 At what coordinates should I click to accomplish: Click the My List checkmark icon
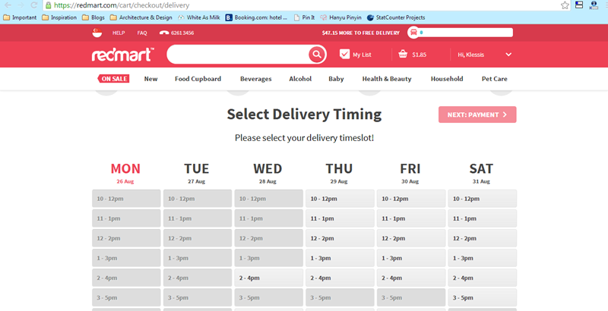[x=344, y=54]
